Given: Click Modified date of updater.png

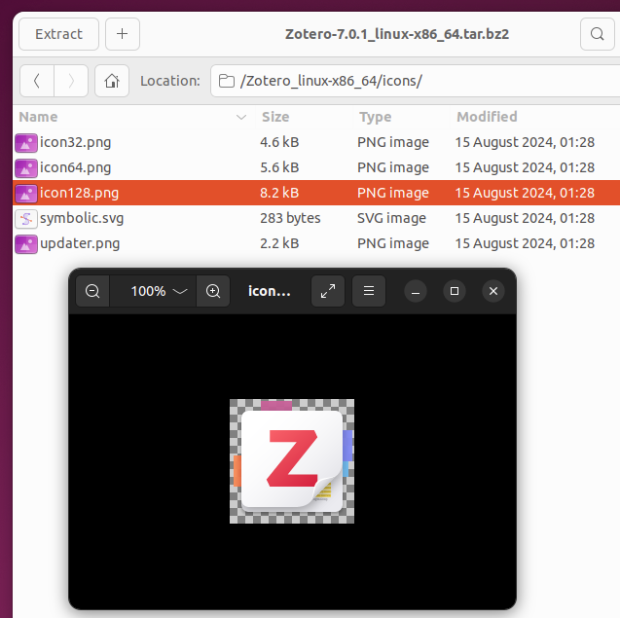Looking at the screenshot, I should point(525,243).
